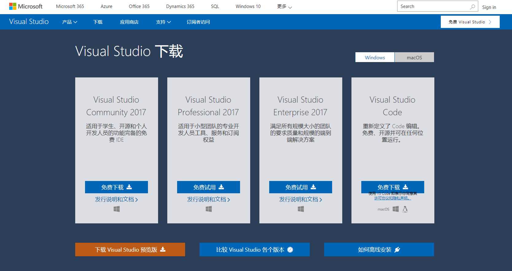
Task: Open the 下载 nav item
Action: pyautogui.click(x=98, y=22)
